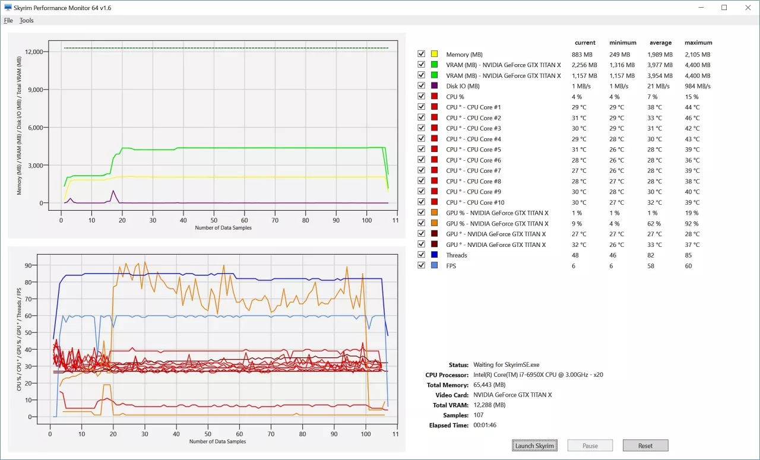Click the Video Card 'NVIDIA GeForce GTX TITAN X' text
Viewport: 760px width, 460px height.
coord(512,395)
